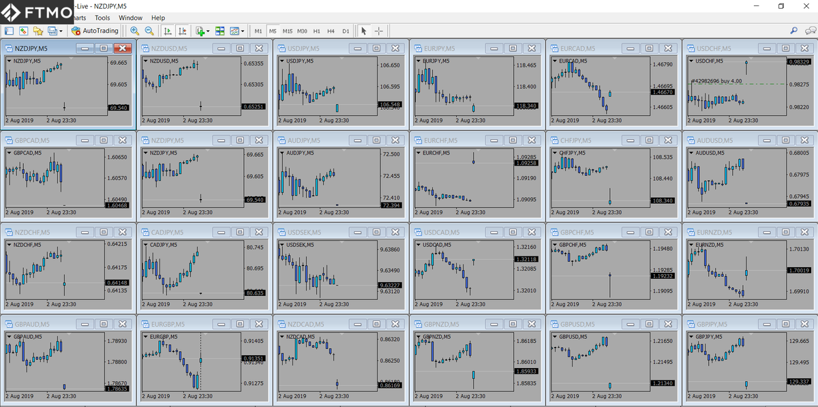Activate the GBPNZD,M5 chart window title
This screenshot has height=407, width=818.
[442, 325]
